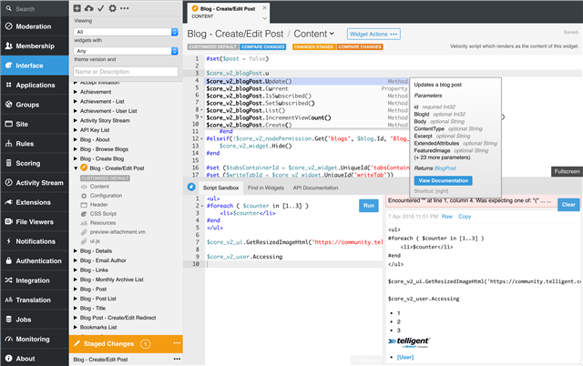Click the Monitoring gauge icon
The width and height of the screenshot is (583, 366).
coord(8,339)
